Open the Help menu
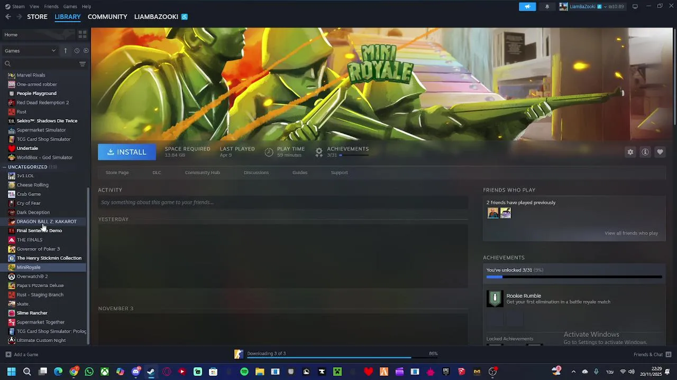This screenshot has height=380, width=677. point(86,6)
